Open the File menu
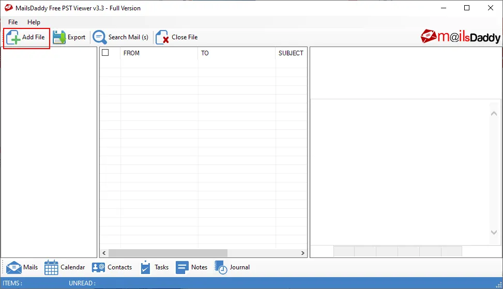503x289 pixels. (13, 22)
